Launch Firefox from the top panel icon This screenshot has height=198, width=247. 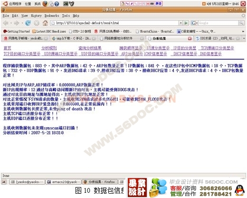[45, 4]
